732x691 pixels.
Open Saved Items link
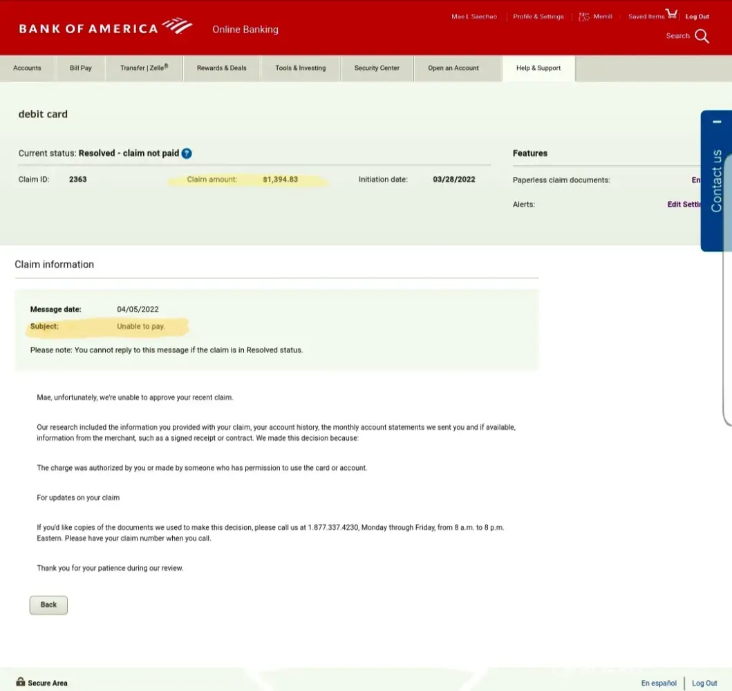click(646, 17)
